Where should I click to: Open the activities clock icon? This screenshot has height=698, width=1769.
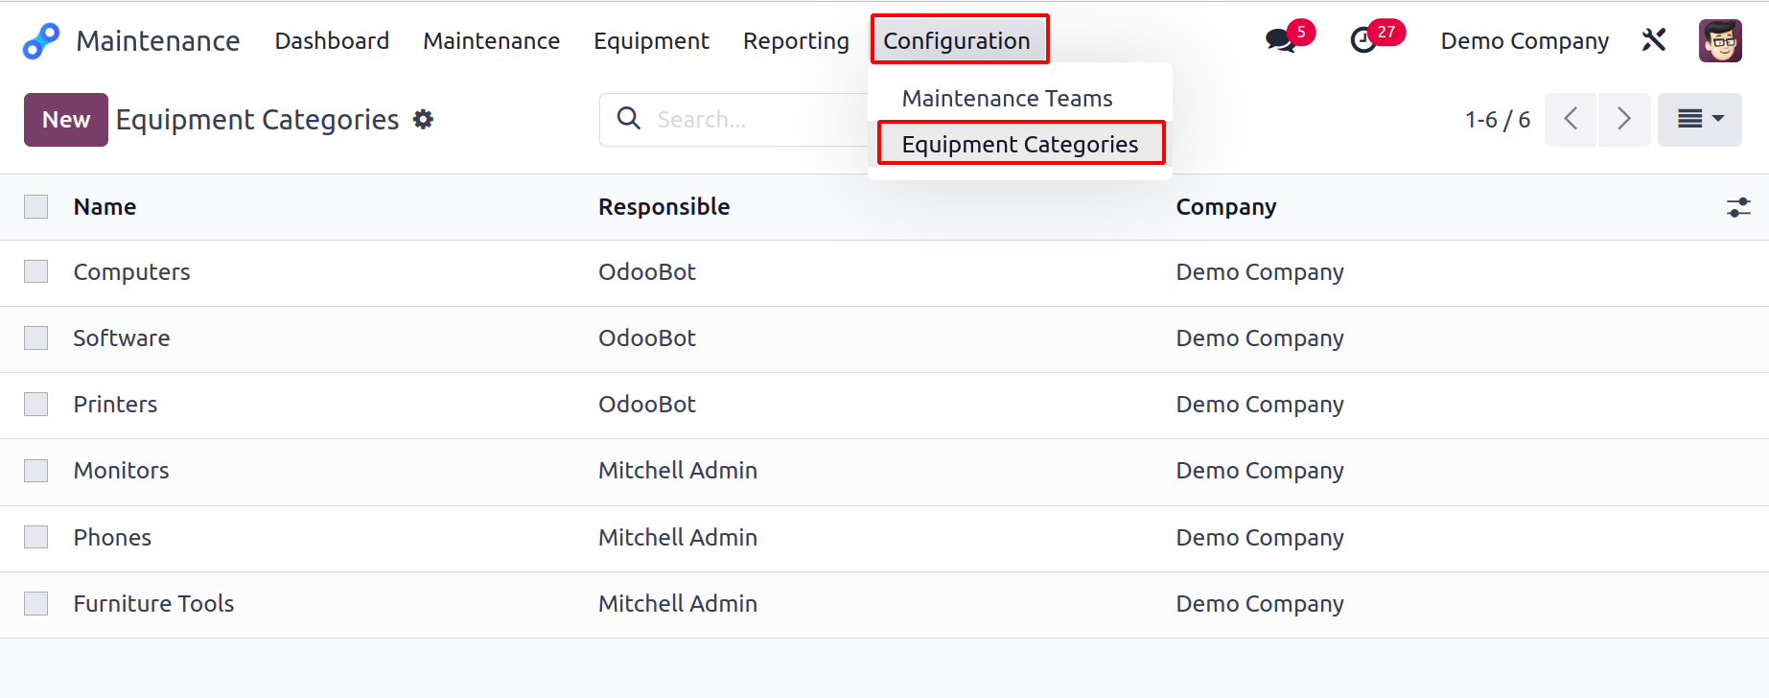coord(1363,40)
